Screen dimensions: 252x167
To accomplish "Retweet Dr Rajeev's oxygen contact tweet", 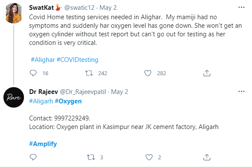I will pos(91,157).
